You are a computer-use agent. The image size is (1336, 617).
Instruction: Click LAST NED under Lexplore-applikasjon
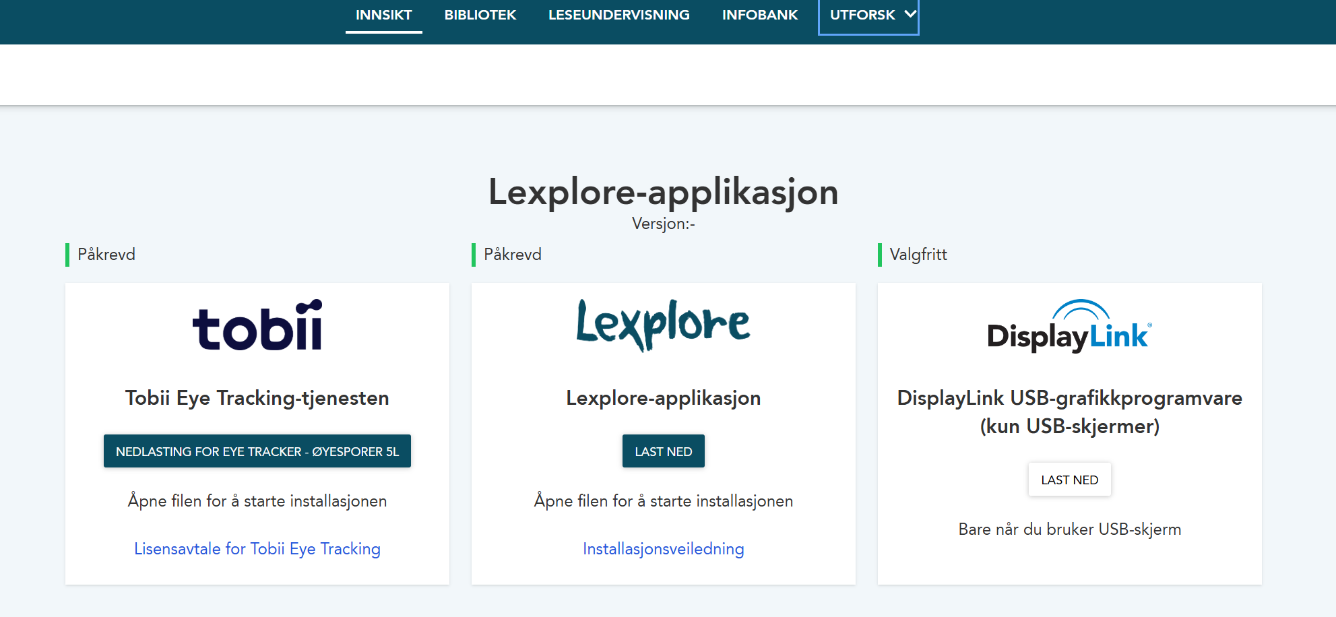click(663, 451)
